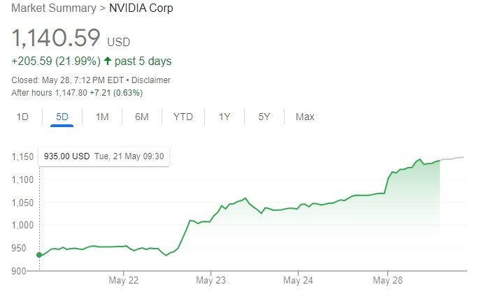Switch chart to the 5Y range
The height and width of the screenshot is (301, 479).
264,117
